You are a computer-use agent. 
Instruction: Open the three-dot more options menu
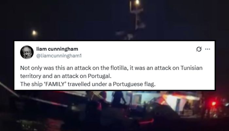click(x=207, y=49)
